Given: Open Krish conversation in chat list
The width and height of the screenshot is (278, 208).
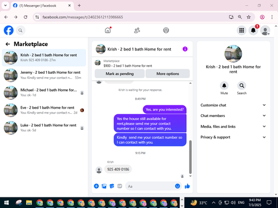Looking at the screenshot, I should 44,58.
